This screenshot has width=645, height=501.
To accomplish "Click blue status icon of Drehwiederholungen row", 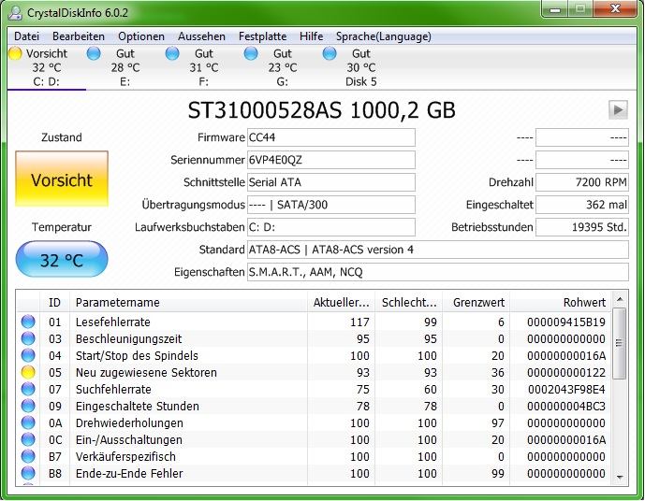I will [x=28, y=422].
